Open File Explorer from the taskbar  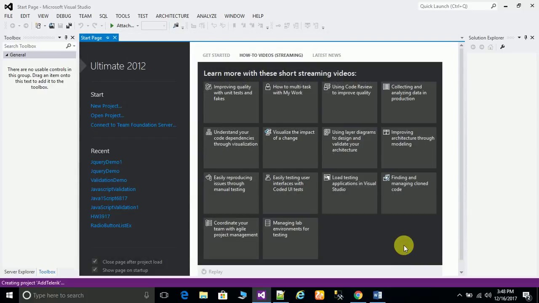pos(203,295)
